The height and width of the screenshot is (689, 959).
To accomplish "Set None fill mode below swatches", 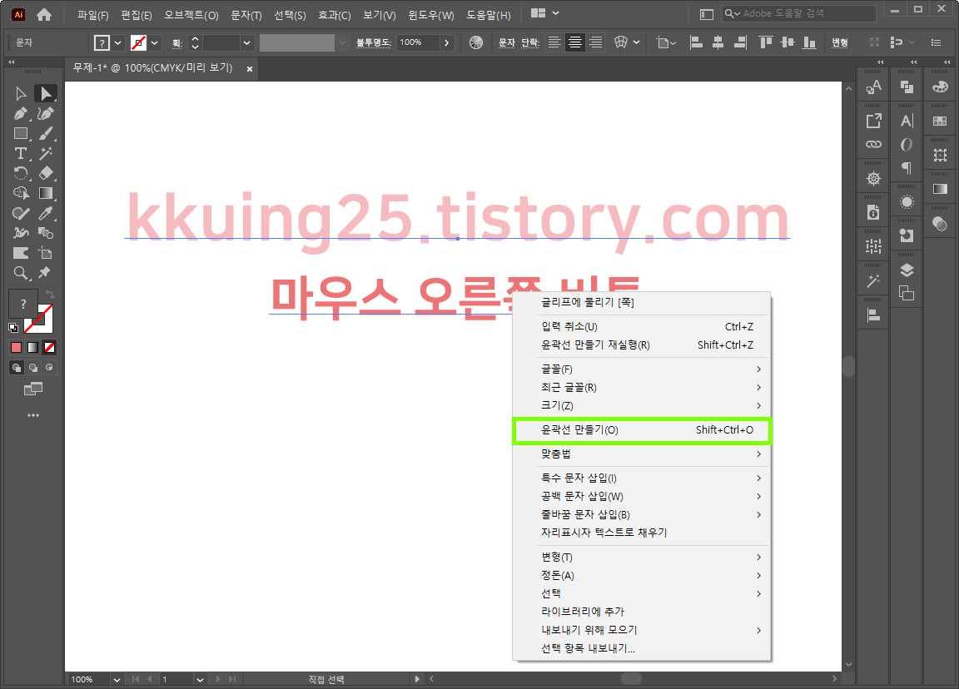I will pyautogui.click(x=50, y=347).
